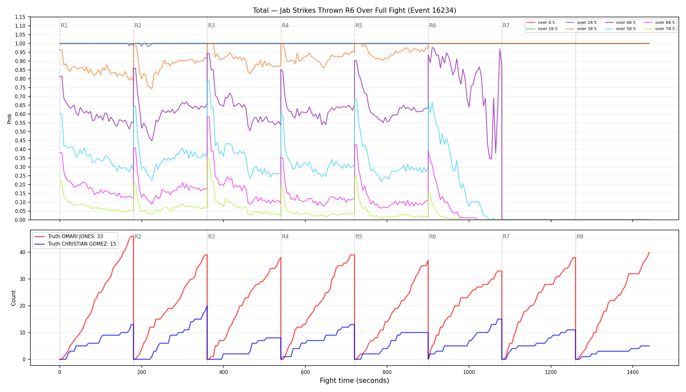Click the R3 round label in the count chart
This screenshot has height=392, width=686.
(211, 237)
